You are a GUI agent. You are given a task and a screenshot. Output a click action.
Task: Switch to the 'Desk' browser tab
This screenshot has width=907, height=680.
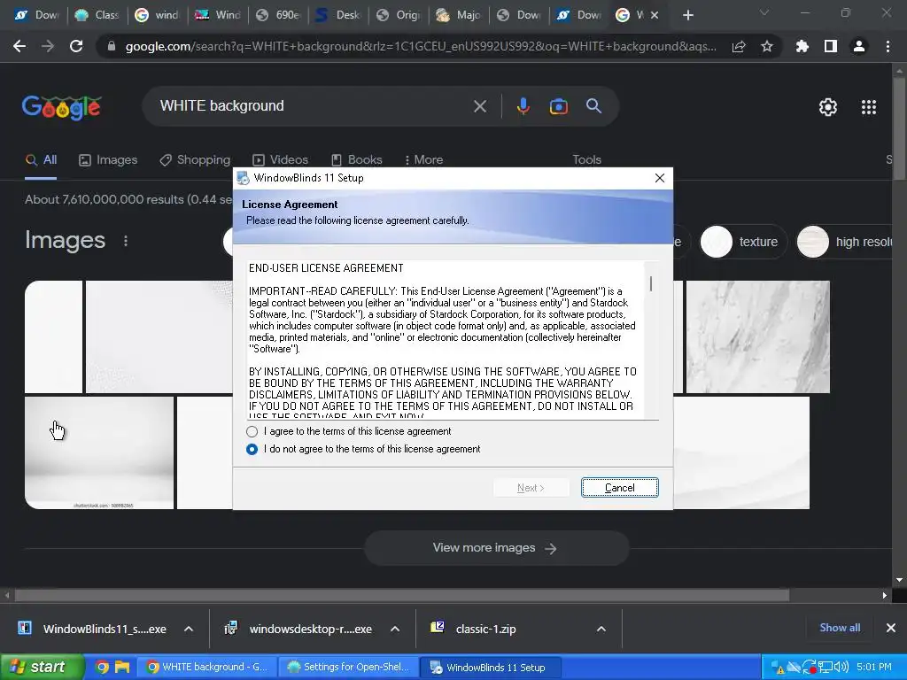coord(338,15)
